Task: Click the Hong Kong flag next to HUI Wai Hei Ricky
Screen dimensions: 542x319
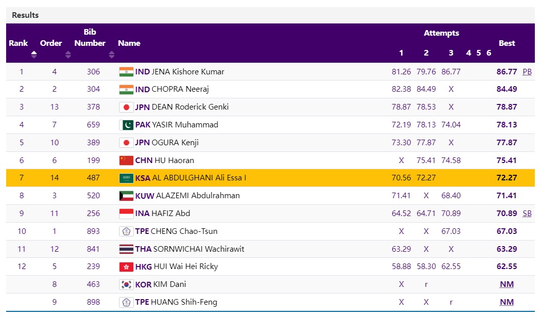Action: [126, 267]
